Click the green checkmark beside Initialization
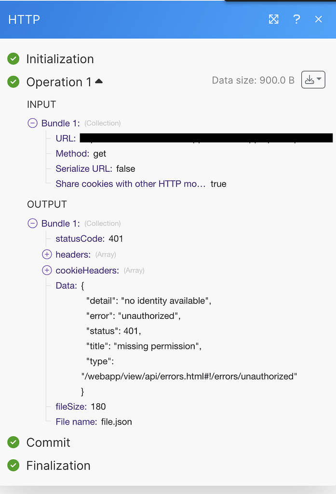This screenshot has width=336, height=494. pyautogui.click(x=13, y=59)
